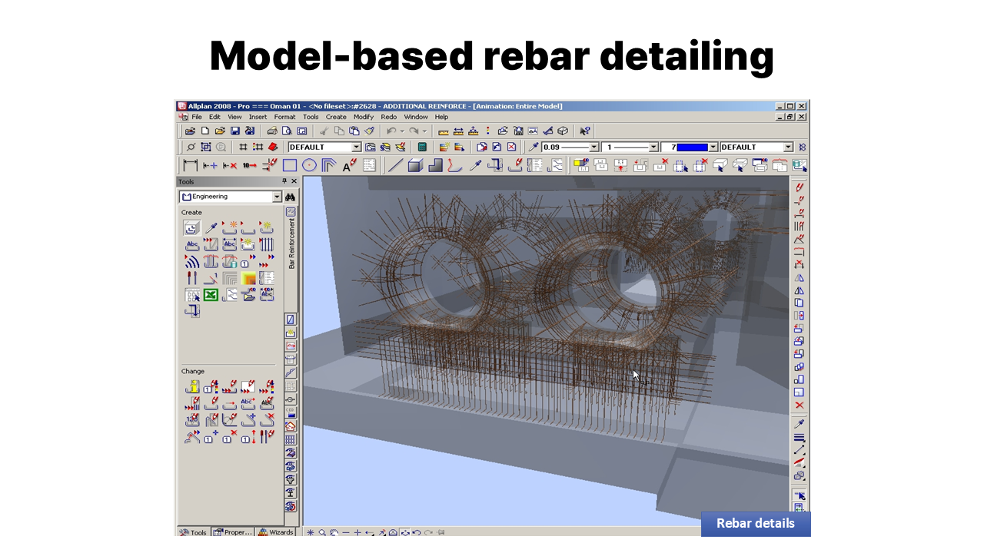This screenshot has width=984, height=553.
Task: Open the Create menu
Action: coord(336,117)
